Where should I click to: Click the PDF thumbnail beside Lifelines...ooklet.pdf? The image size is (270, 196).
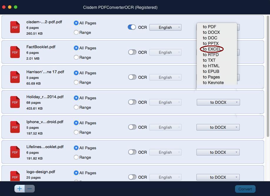(x=15, y=152)
